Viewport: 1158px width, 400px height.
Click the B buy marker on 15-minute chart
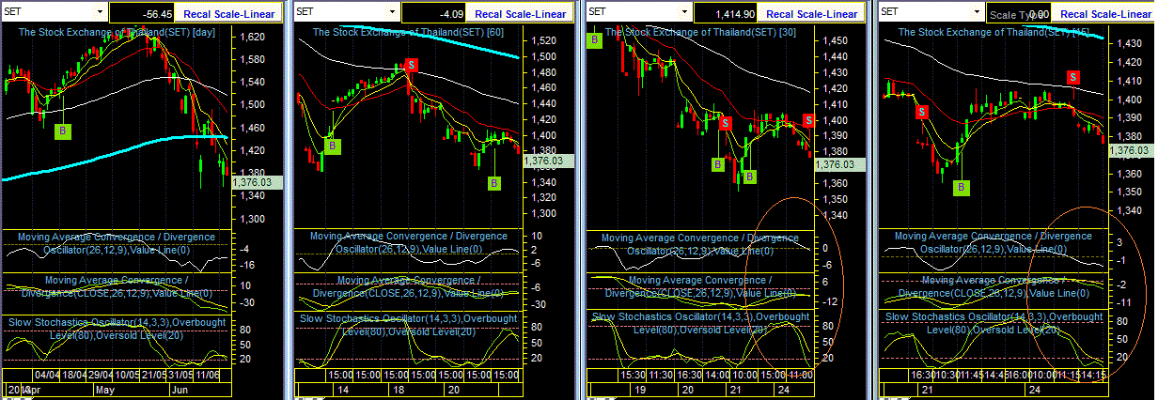961,188
